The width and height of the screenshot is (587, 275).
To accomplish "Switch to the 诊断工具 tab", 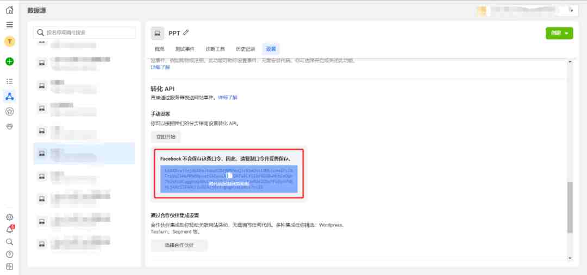I will (215, 49).
